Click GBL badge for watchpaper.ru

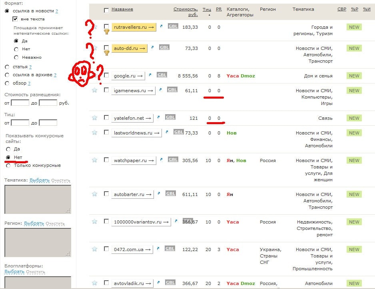click(x=173, y=159)
